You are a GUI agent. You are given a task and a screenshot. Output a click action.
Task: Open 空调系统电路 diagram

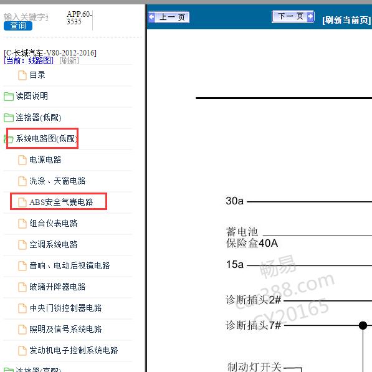tap(53, 244)
